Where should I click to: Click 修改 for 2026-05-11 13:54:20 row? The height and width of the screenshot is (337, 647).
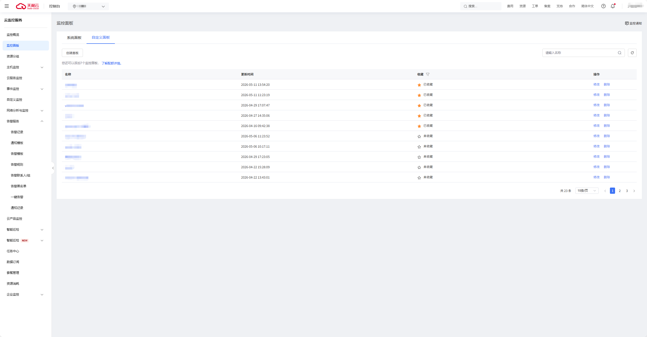coord(597,85)
